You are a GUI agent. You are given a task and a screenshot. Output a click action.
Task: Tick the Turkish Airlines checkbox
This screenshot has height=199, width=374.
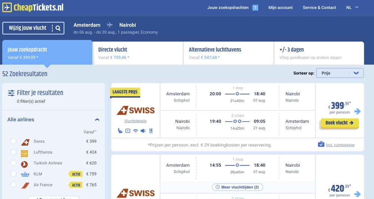tap(13, 163)
